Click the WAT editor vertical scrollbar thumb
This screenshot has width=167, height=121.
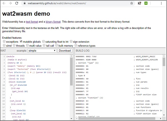click(71, 71)
